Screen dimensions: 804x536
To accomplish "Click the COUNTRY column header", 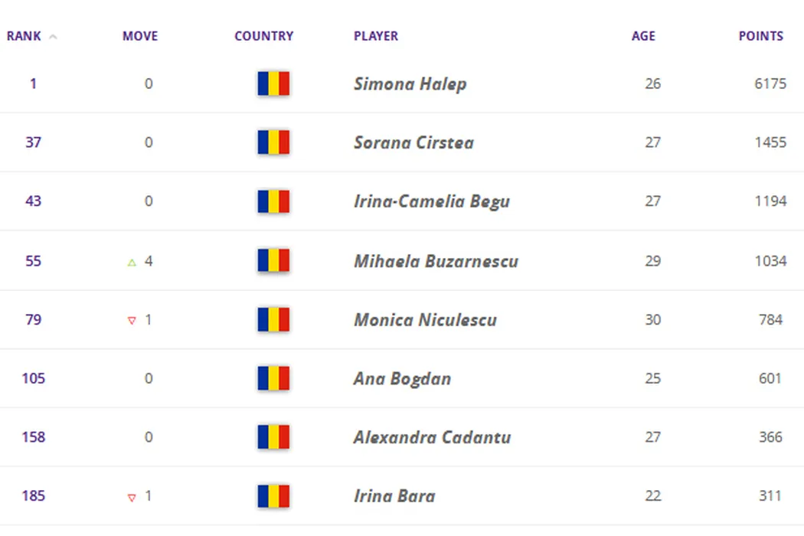I will coord(264,36).
